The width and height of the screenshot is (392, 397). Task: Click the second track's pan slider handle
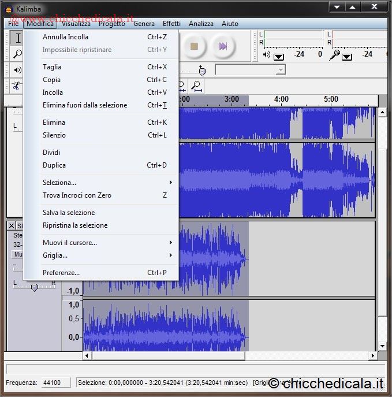(34, 287)
